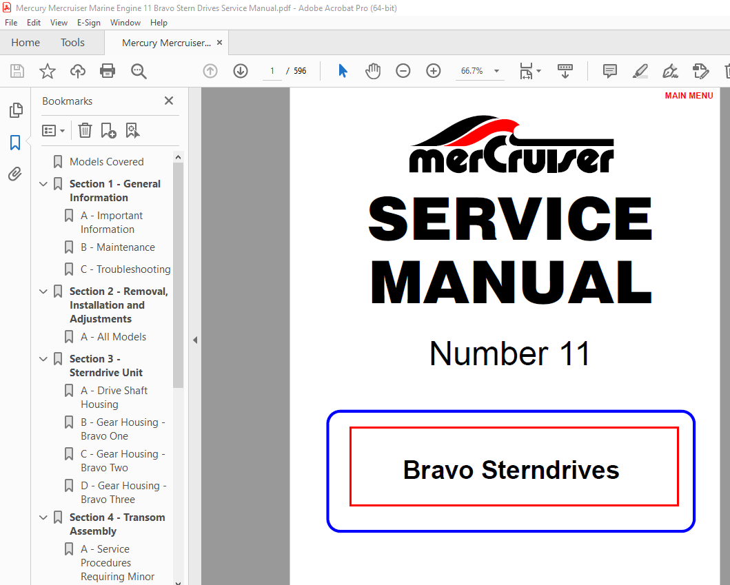Open the File menu
This screenshot has height=585, width=730.
pyautogui.click(x=11, y=22)
